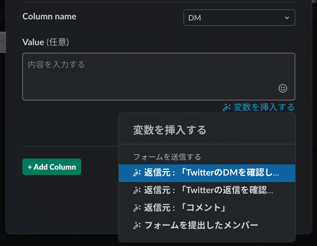This screenshot has height=246, width=317.
Task: Click the Value (任意) label
Action: (46, 42)
